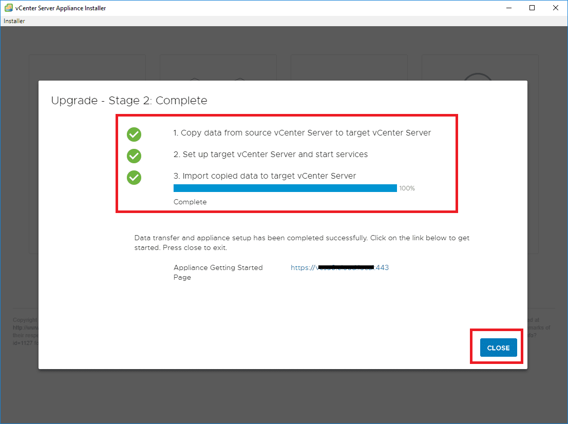Select the text '1. Copy data from source vCenter Server'
The height and width of the screenshot is (424, 568).
tap(253, 133)
